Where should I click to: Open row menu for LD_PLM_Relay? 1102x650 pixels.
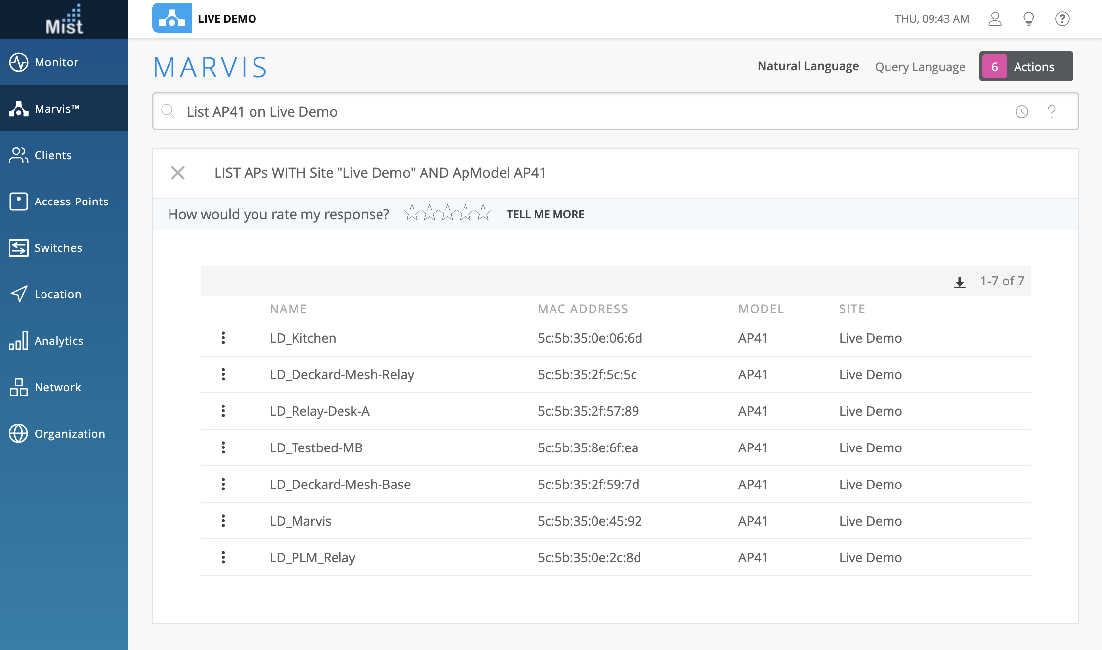[223, 557]
